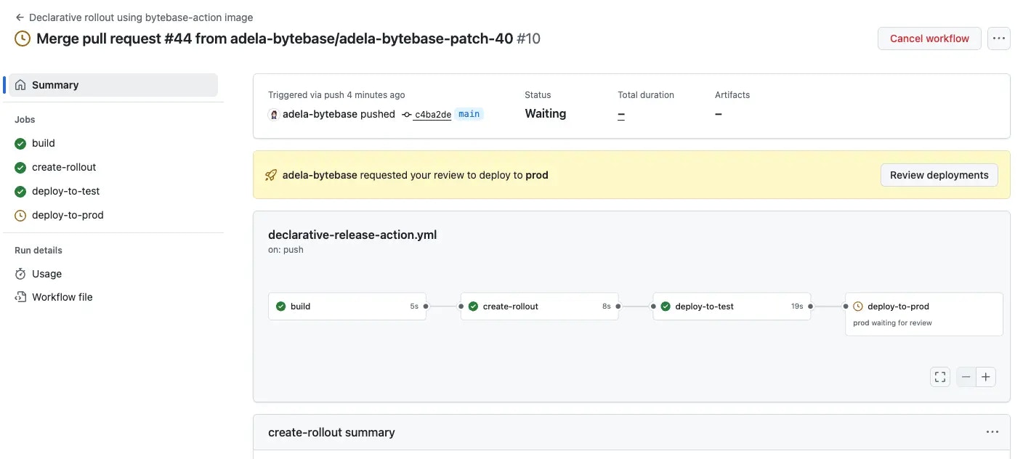Open the create-rollout summary ellipsis menu
1023x459 pixels.
[992, 431]
